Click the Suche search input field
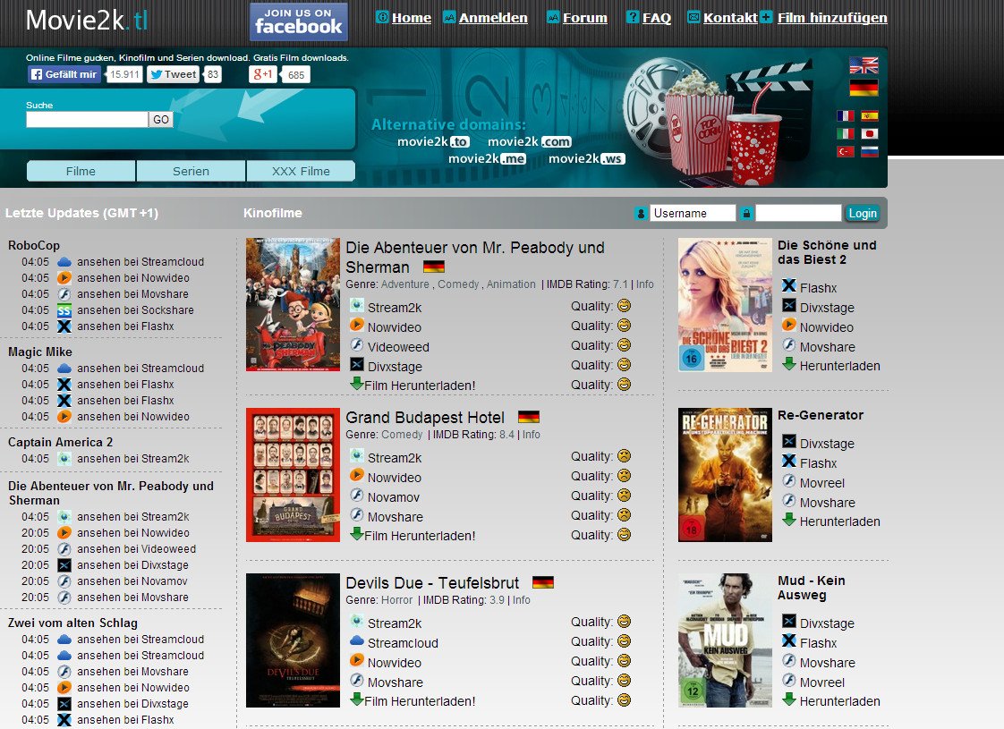Screen dimensions: 1004x729 (x=87, y=120)
